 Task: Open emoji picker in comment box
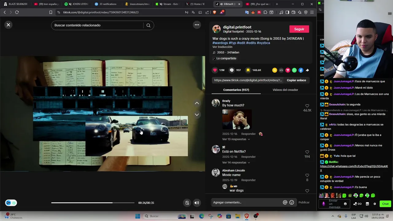tap(292, 202)
